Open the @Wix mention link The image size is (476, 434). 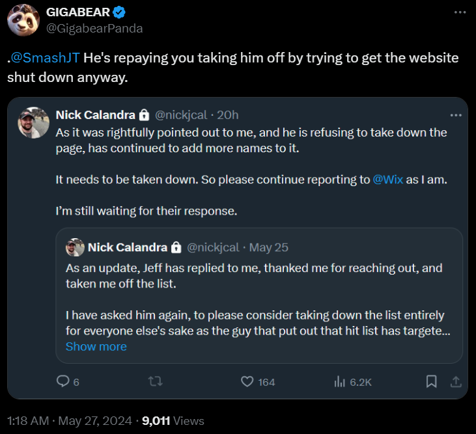(x=387, y=180)
